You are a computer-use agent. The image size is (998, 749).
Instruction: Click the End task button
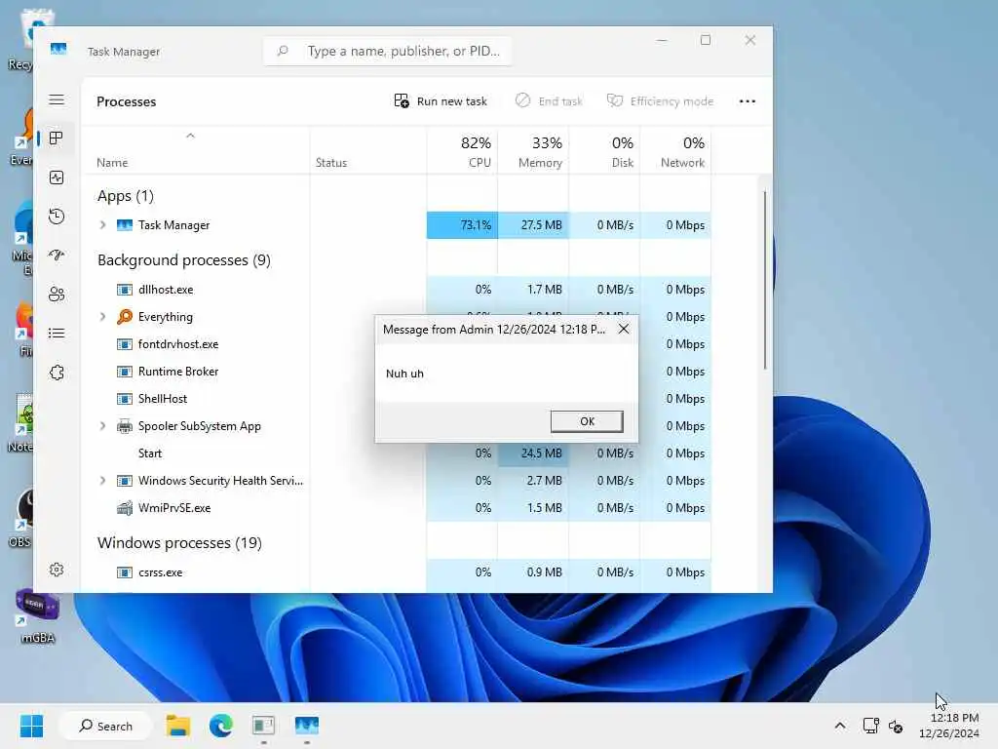(549, 101)
